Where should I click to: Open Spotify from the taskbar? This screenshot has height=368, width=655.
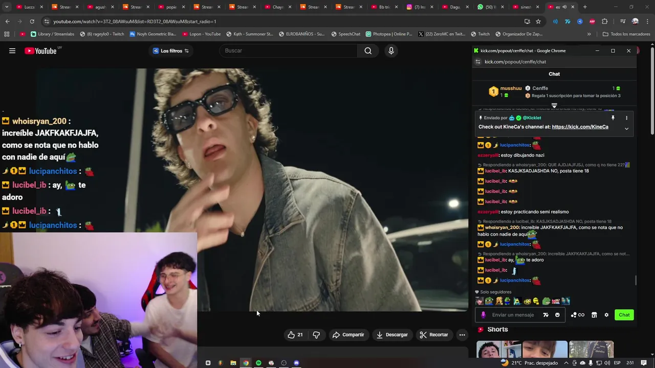point(258,363)
